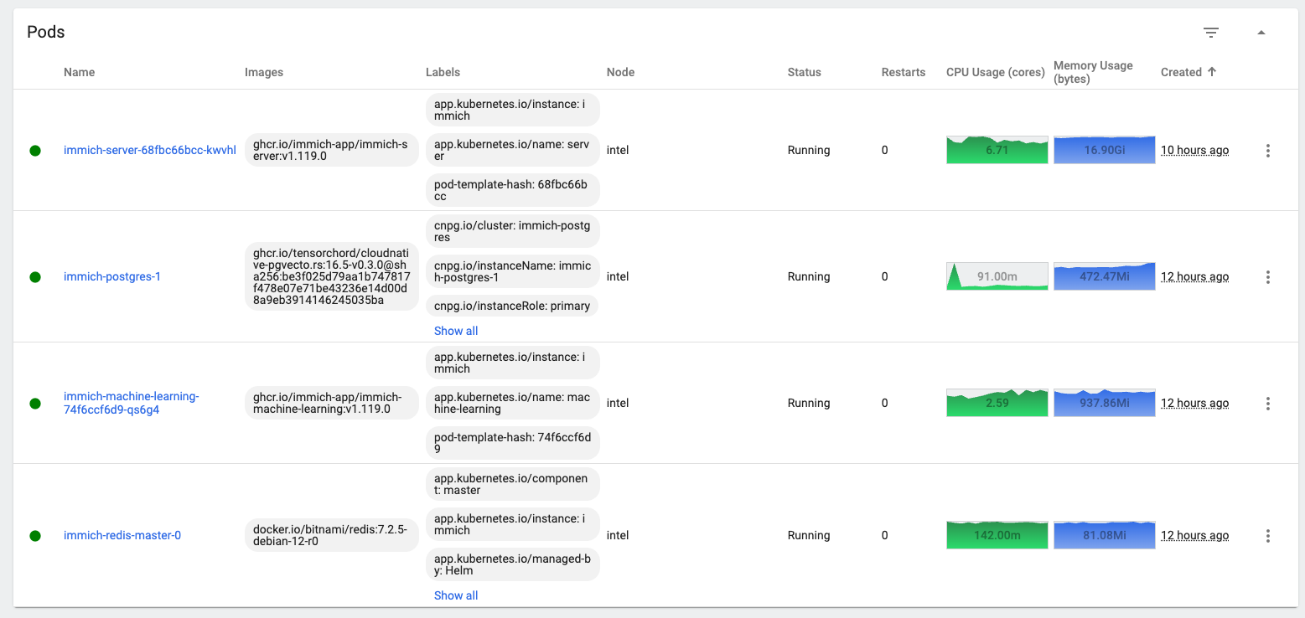Click the CPU Usage (cores) column header
The height and width of the screenshot is (618, 1305).
[996, 72]
